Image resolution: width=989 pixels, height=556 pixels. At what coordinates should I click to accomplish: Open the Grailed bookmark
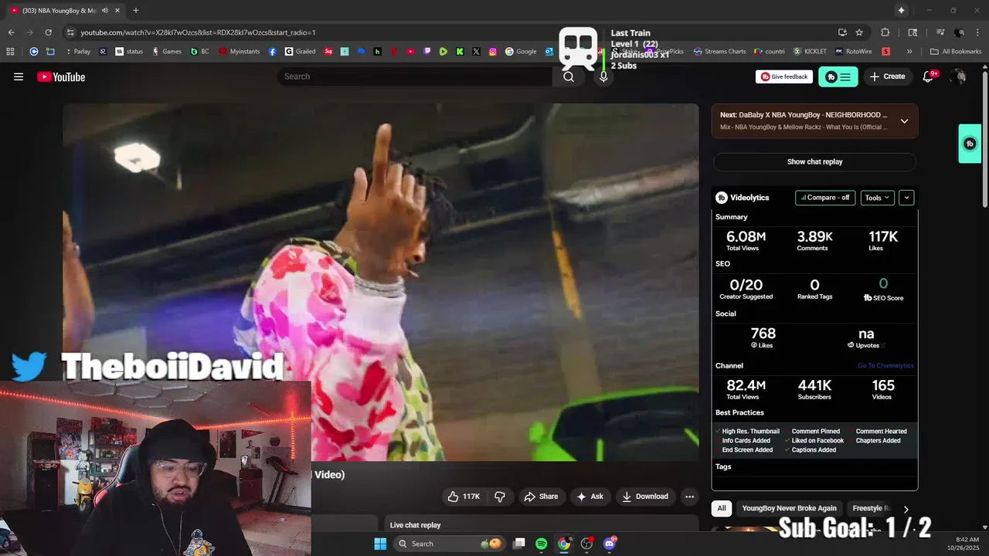pos(301,52)
